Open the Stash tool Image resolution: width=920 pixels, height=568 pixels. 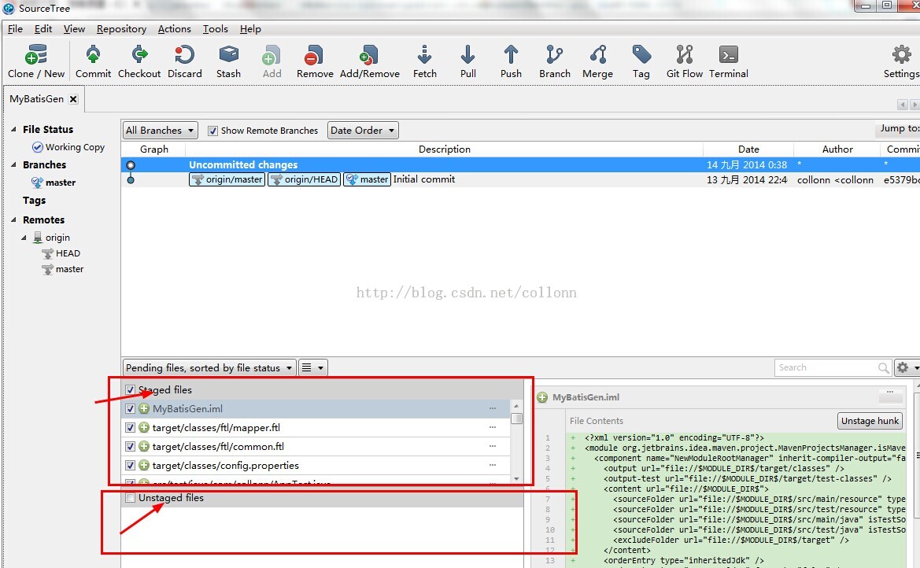pos(228,59)
